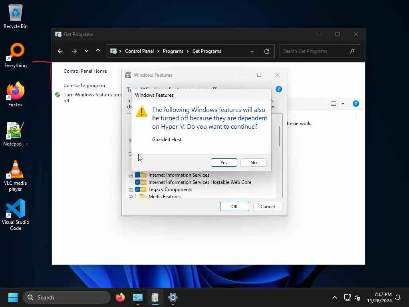409x307 pixels.
Task: Open Settings gear taskbar icon
Action: (173, 297)
